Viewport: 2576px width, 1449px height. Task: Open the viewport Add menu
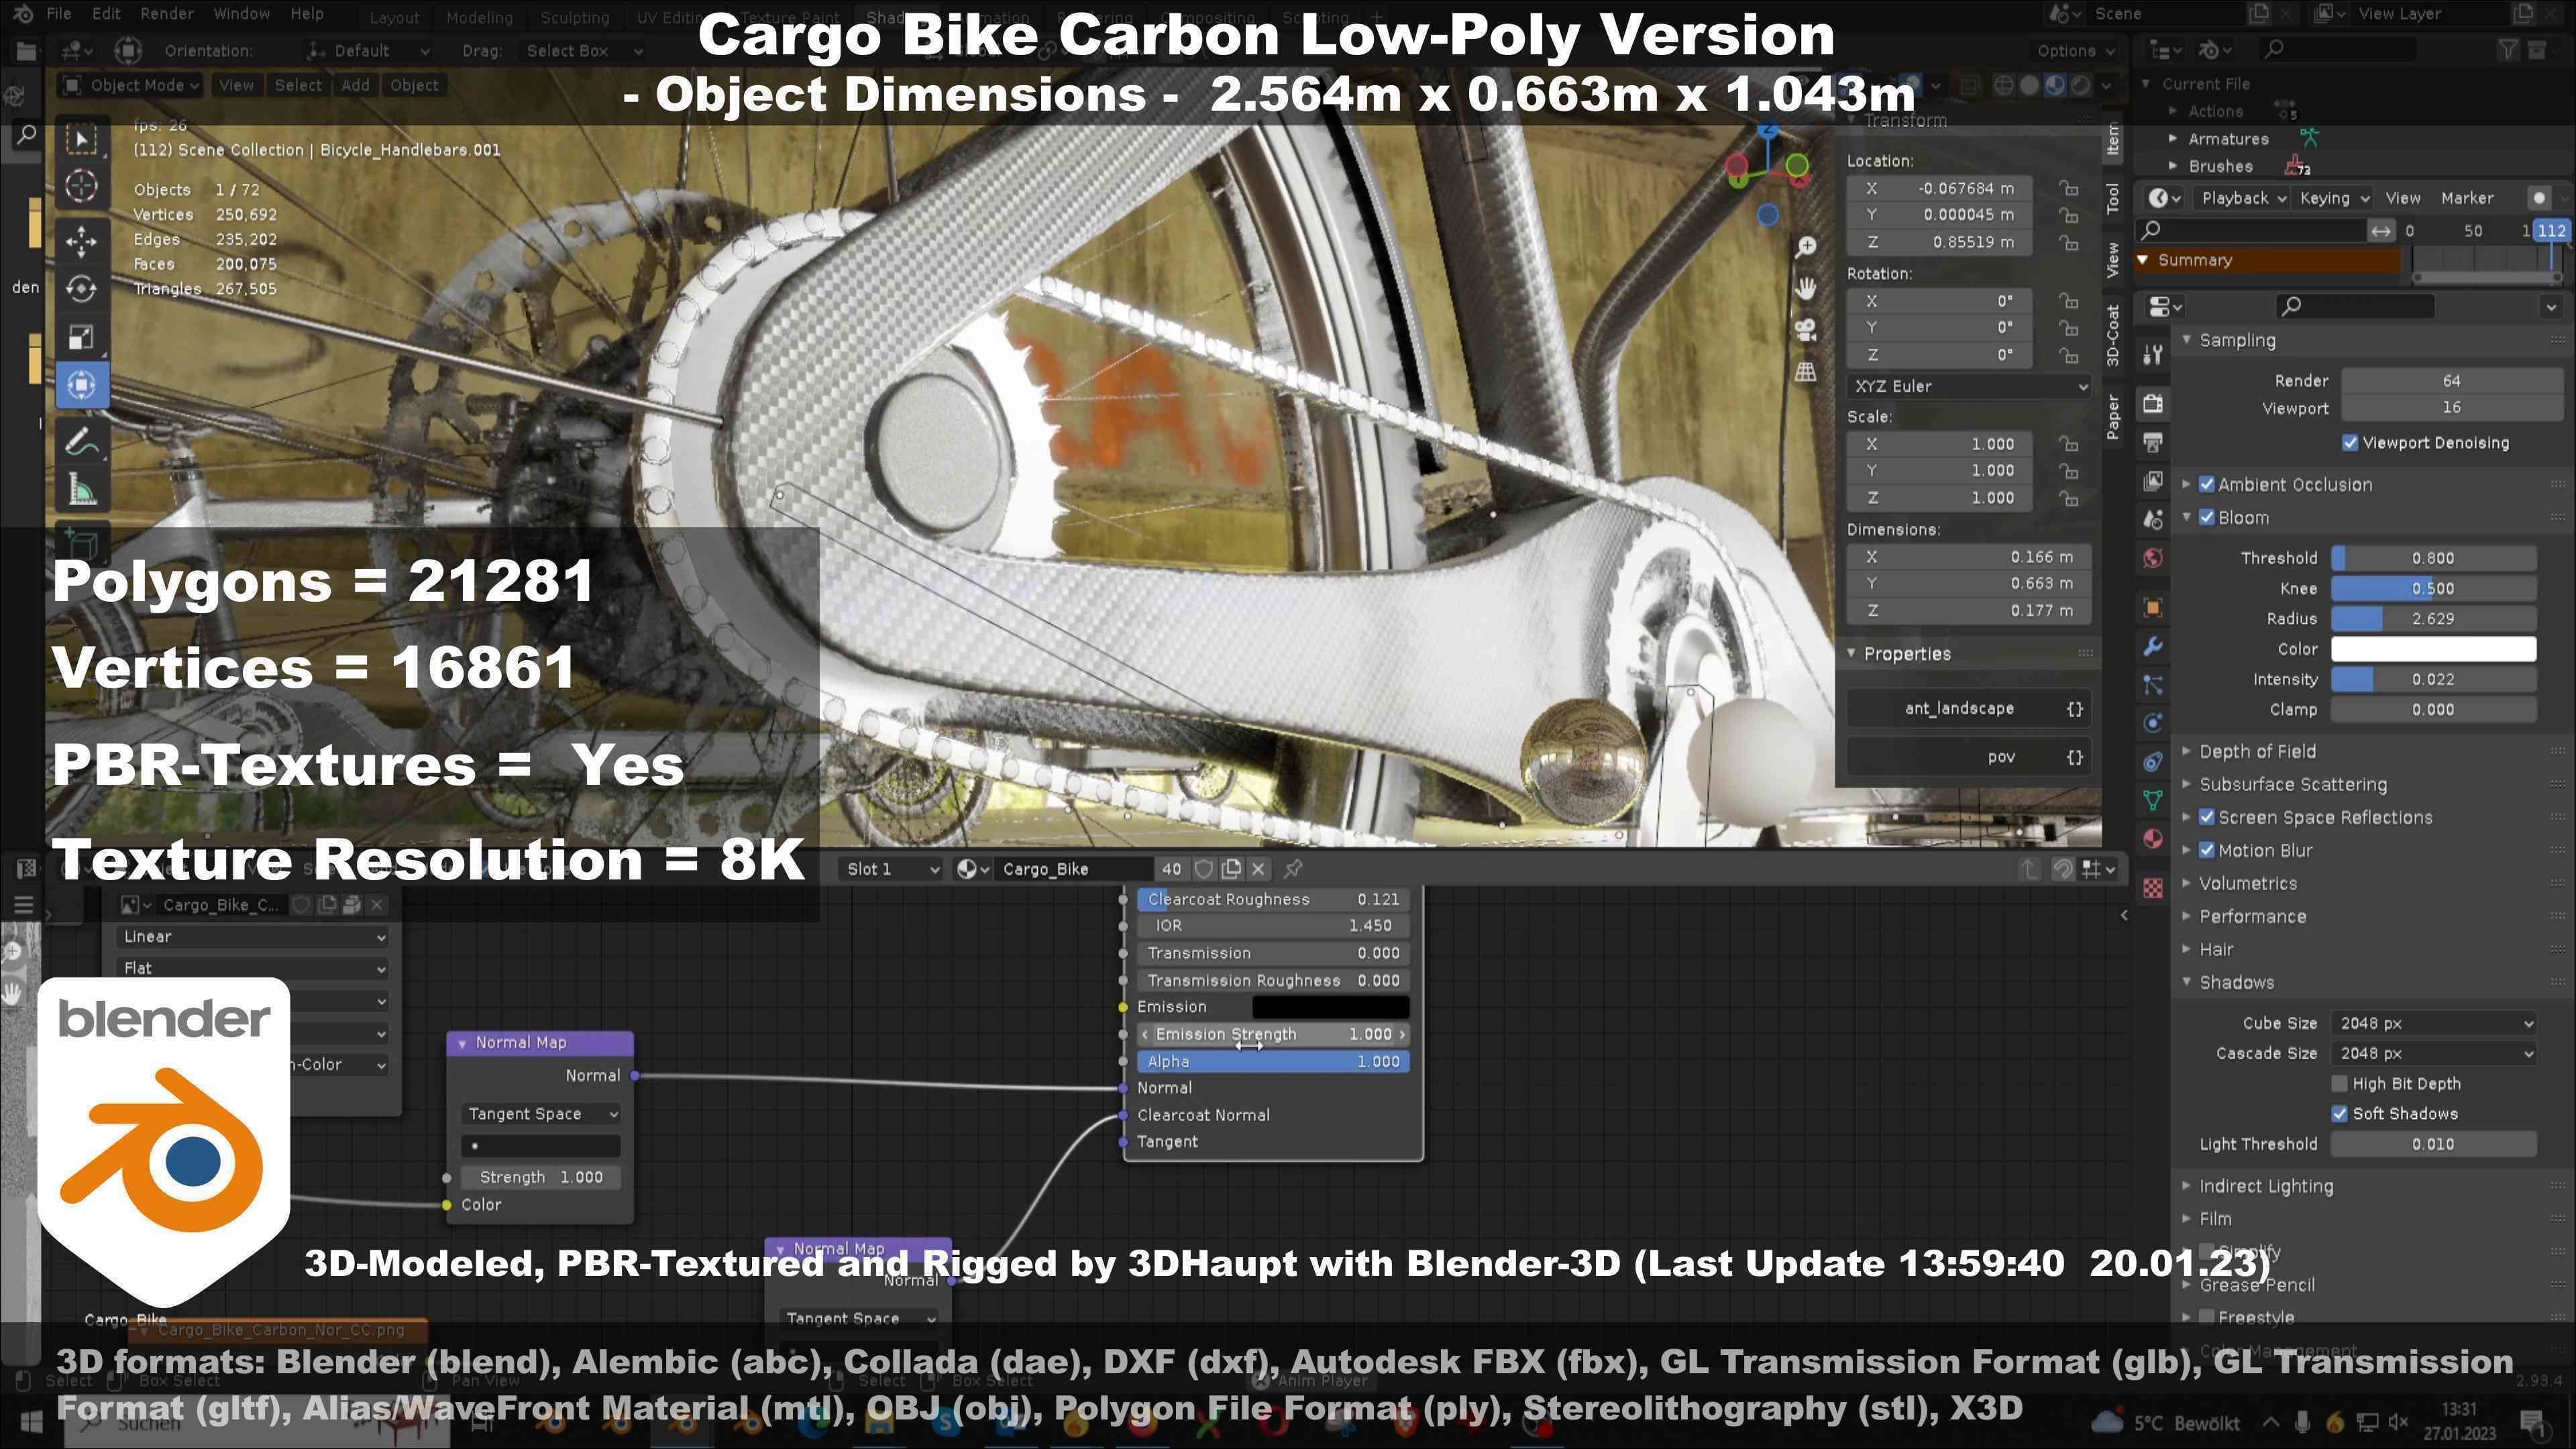click(355, 85)
